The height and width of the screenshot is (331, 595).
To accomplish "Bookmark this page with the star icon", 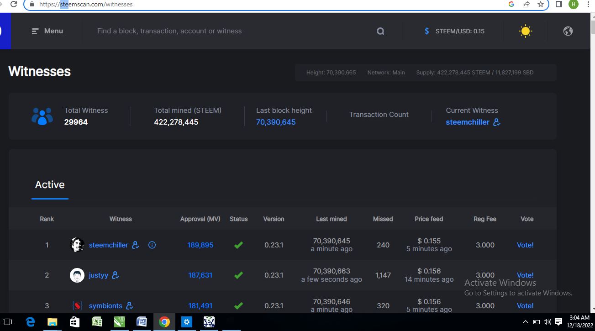I will pyautogui.click(x=541, y=4).
